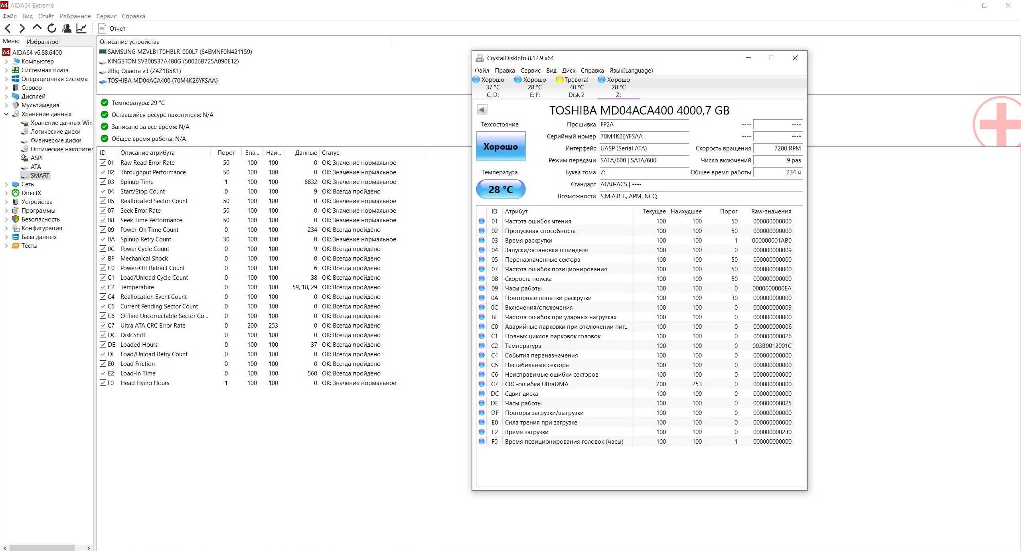The height and width of the screenshot is (551, 1021).
Task: Toggle checkbox for Ultra ATA CRC Error Rate
Action: pos(103,325)
